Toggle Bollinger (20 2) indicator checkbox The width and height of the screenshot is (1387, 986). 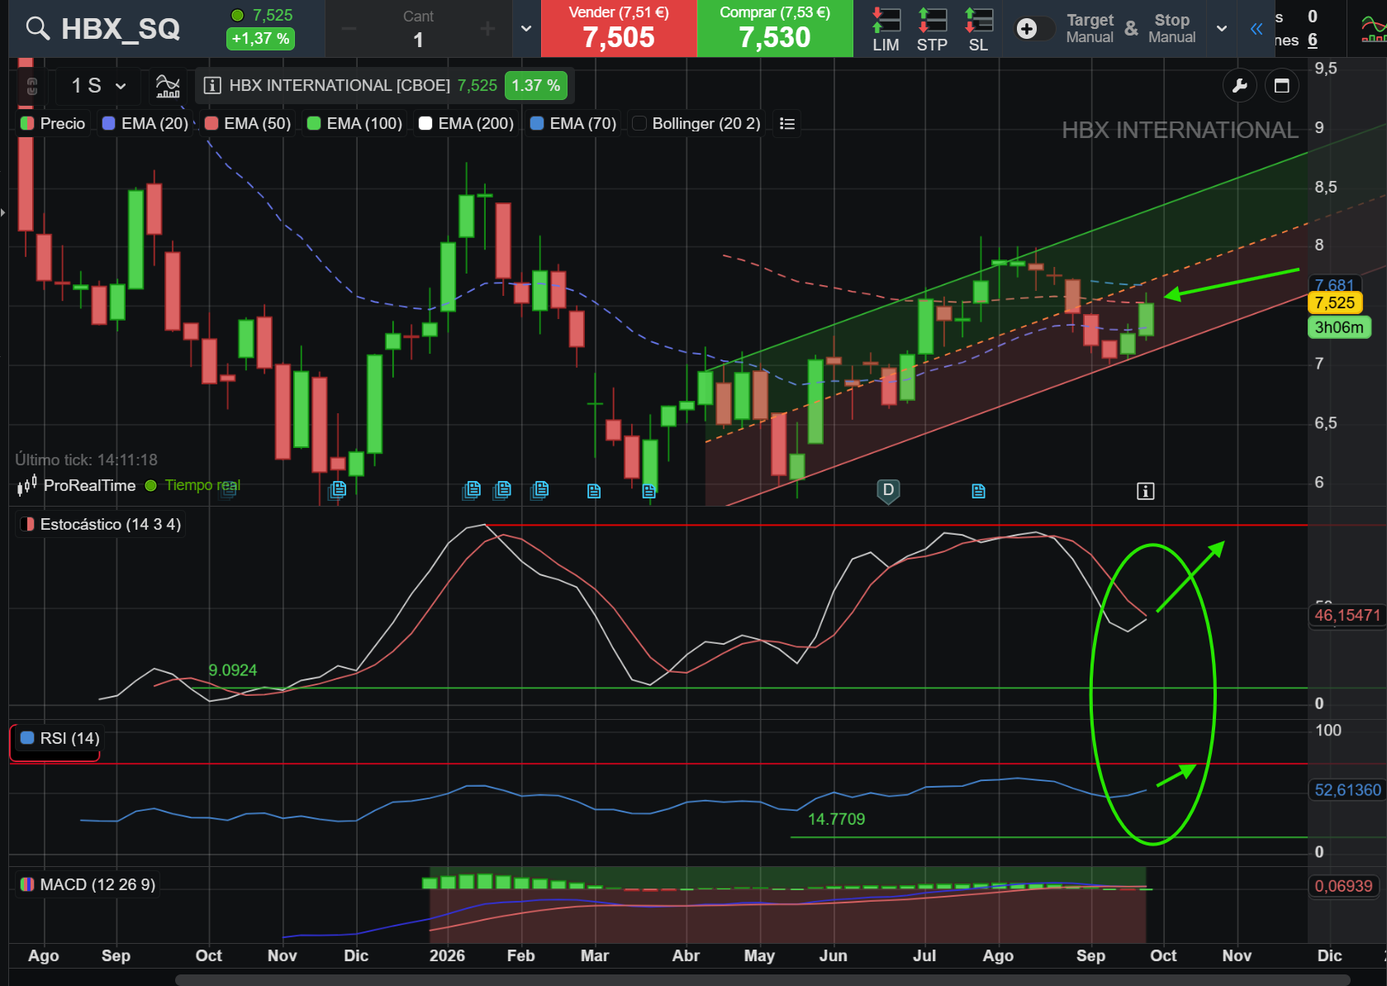639,123
